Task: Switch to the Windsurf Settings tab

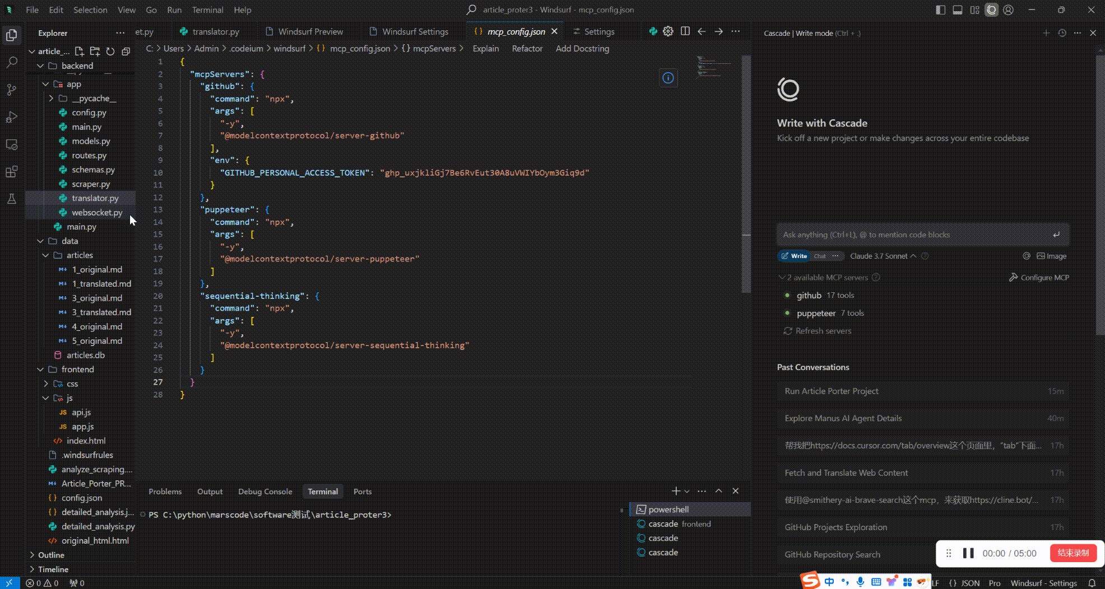Action: coord(415,32)
